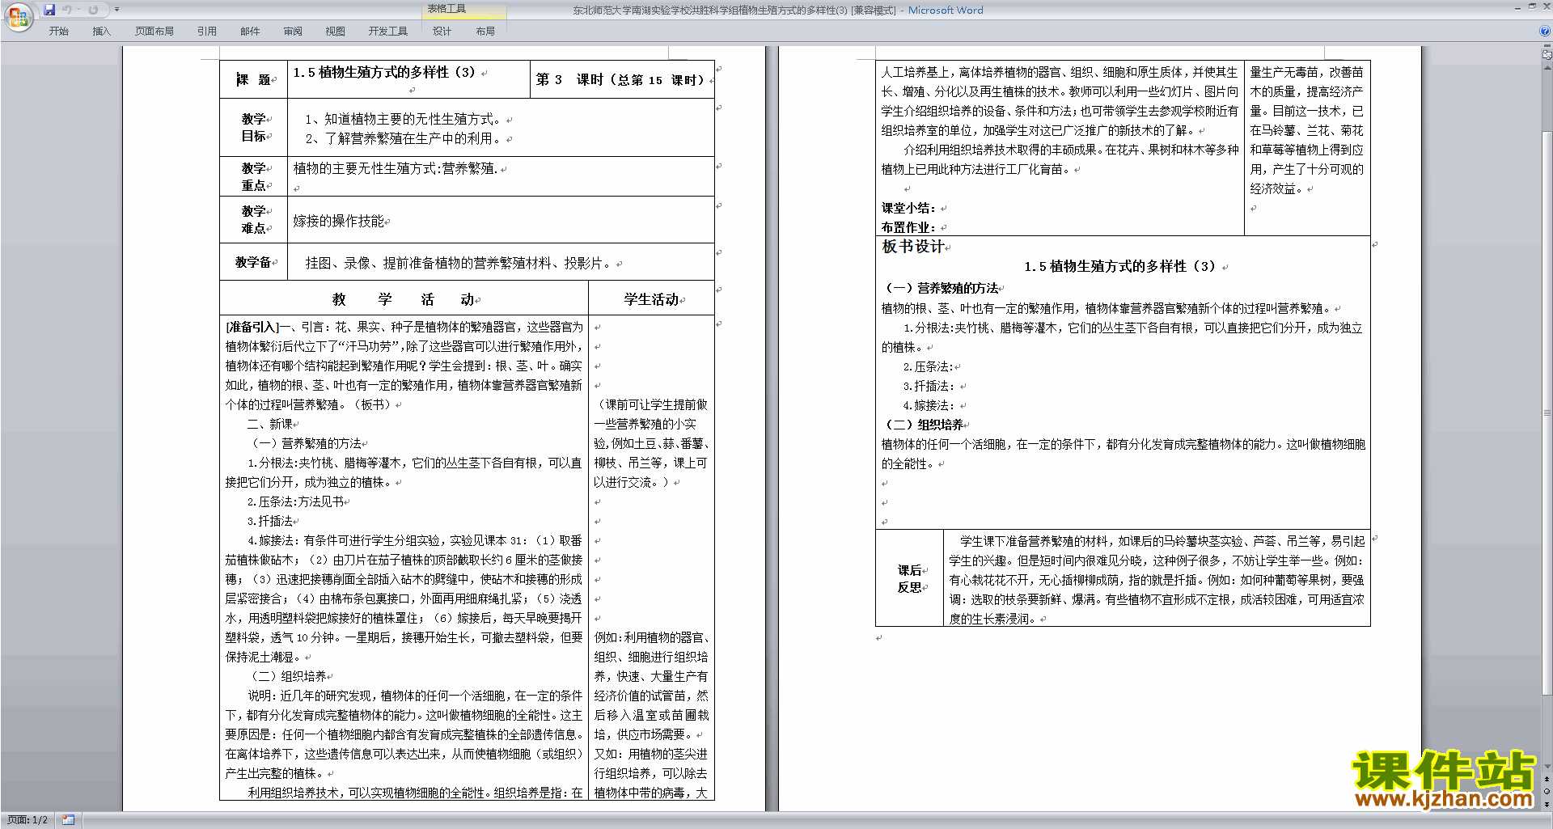Click the title text 1.5 植物生殖方式的多样性 (3) in table

coord(384,72)
